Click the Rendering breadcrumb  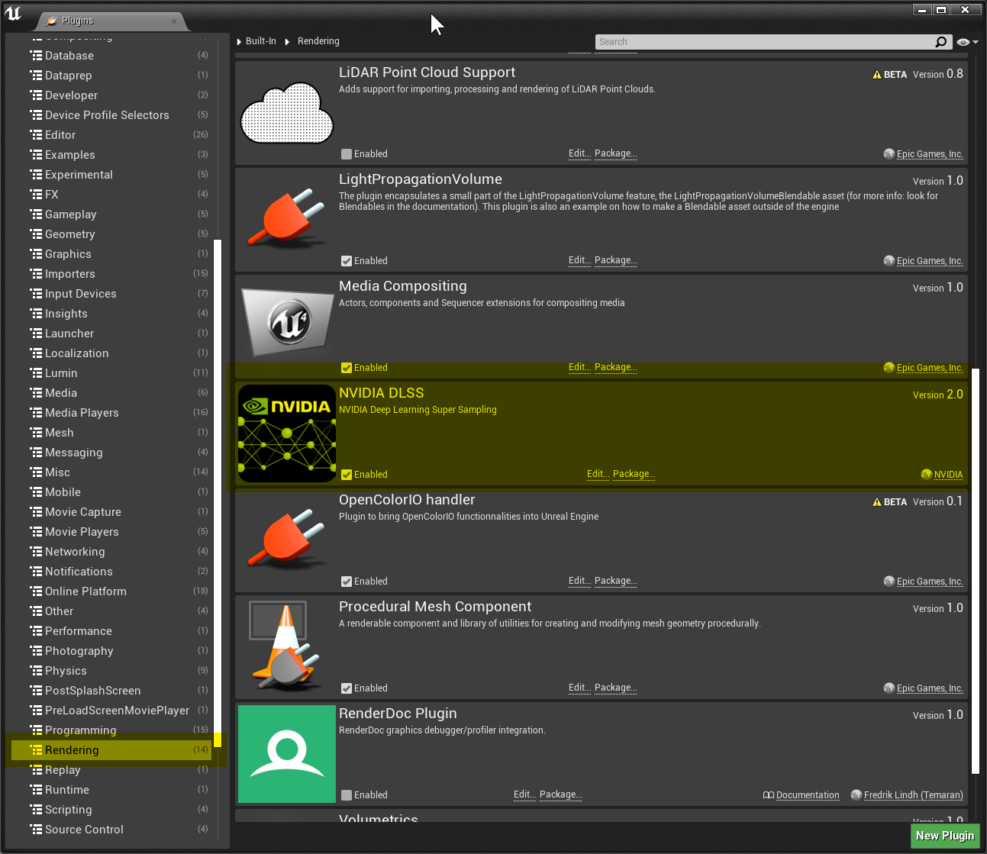point(318,41)
